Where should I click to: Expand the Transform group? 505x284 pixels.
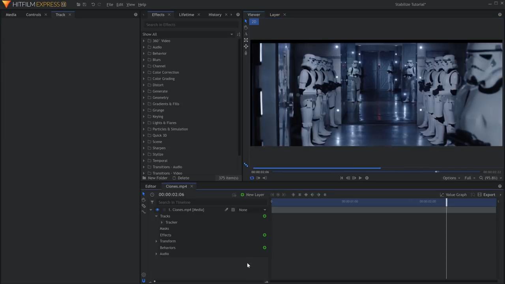156,241
